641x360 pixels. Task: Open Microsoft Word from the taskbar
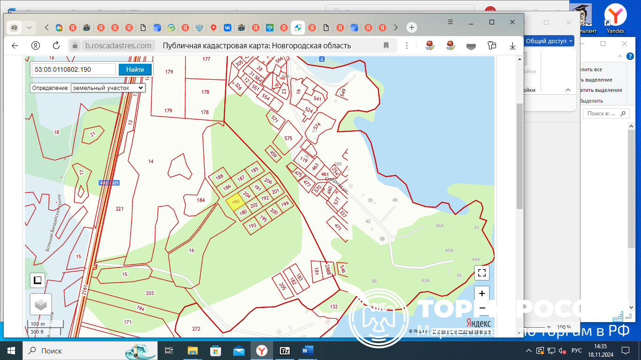coord(308,351)
